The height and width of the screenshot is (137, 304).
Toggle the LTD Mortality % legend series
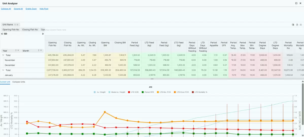tap(199, 92)
